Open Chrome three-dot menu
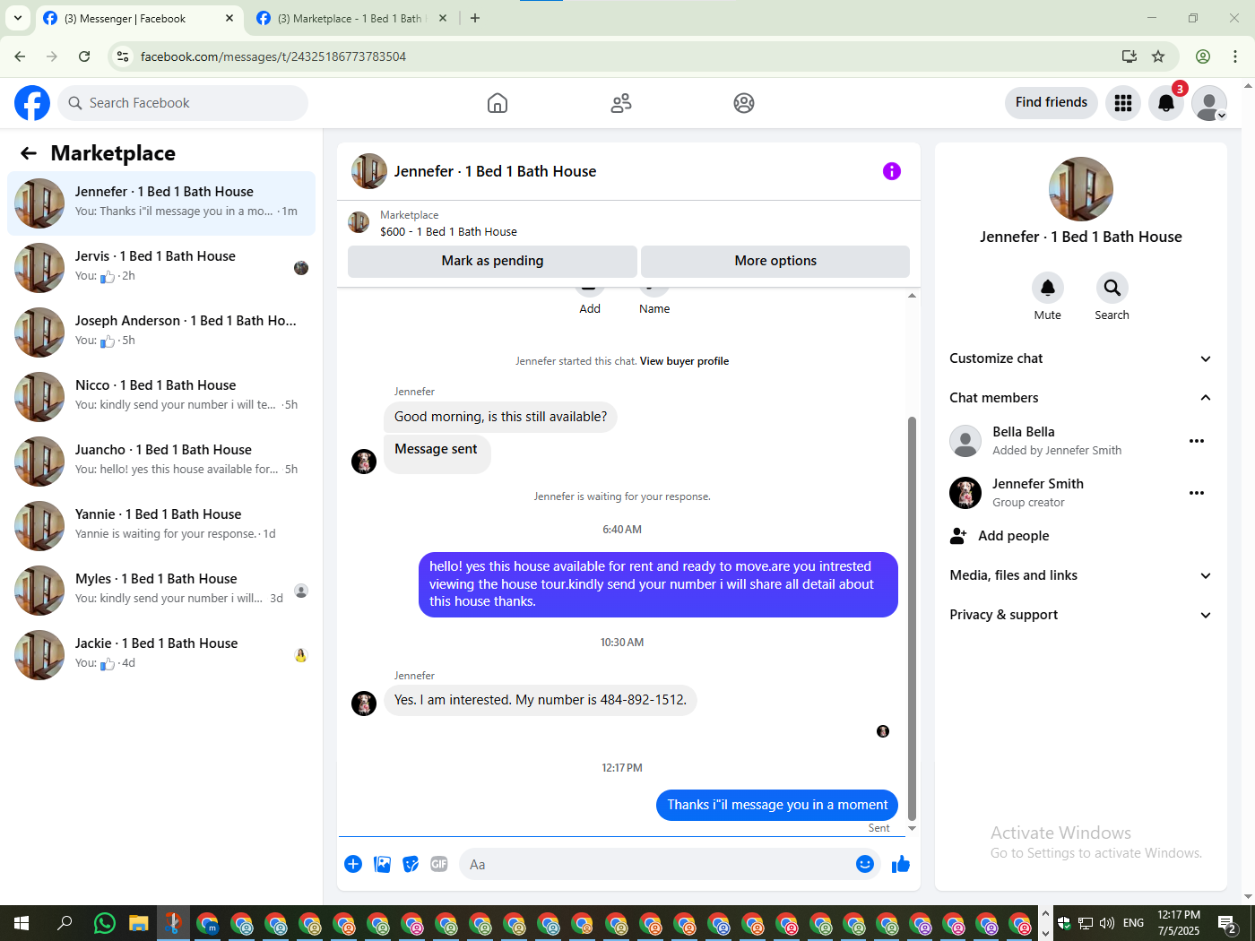 point(1235,56)
